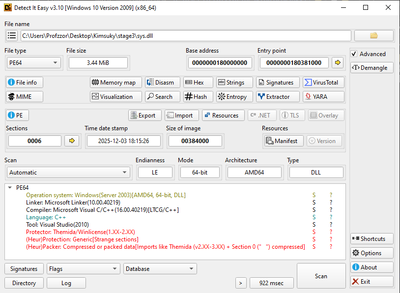The image size is (400, 293).
Task: Start the Scan
Action: (321, 276)
